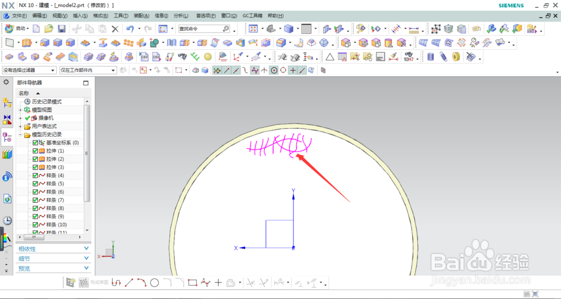Toggle the 拉伸 (3) checkbox
The width and height of the screenshot is (561, 299).
[35, 167]
